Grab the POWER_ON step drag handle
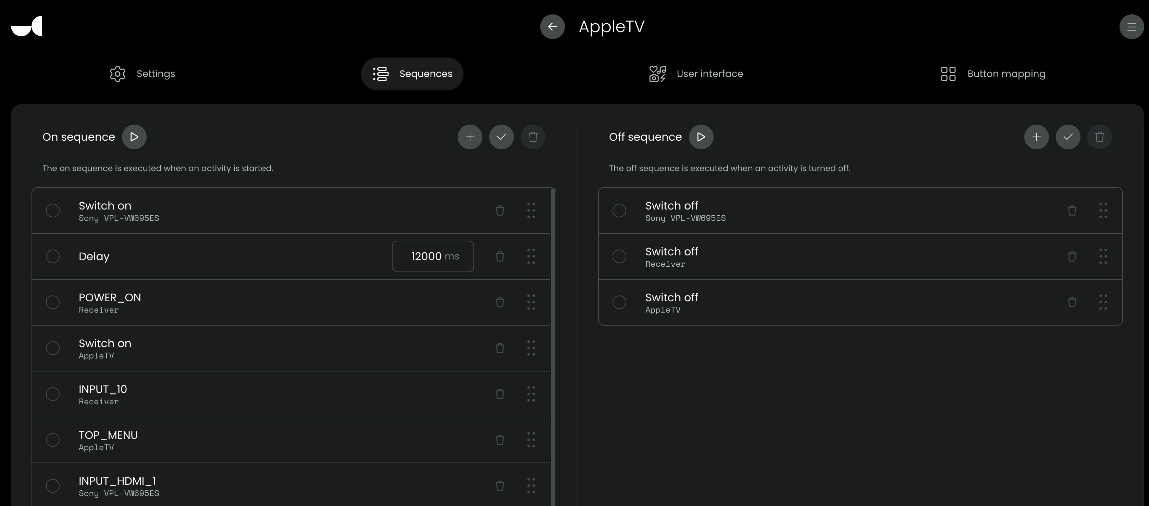1149x506 pixels. point(531,302)
